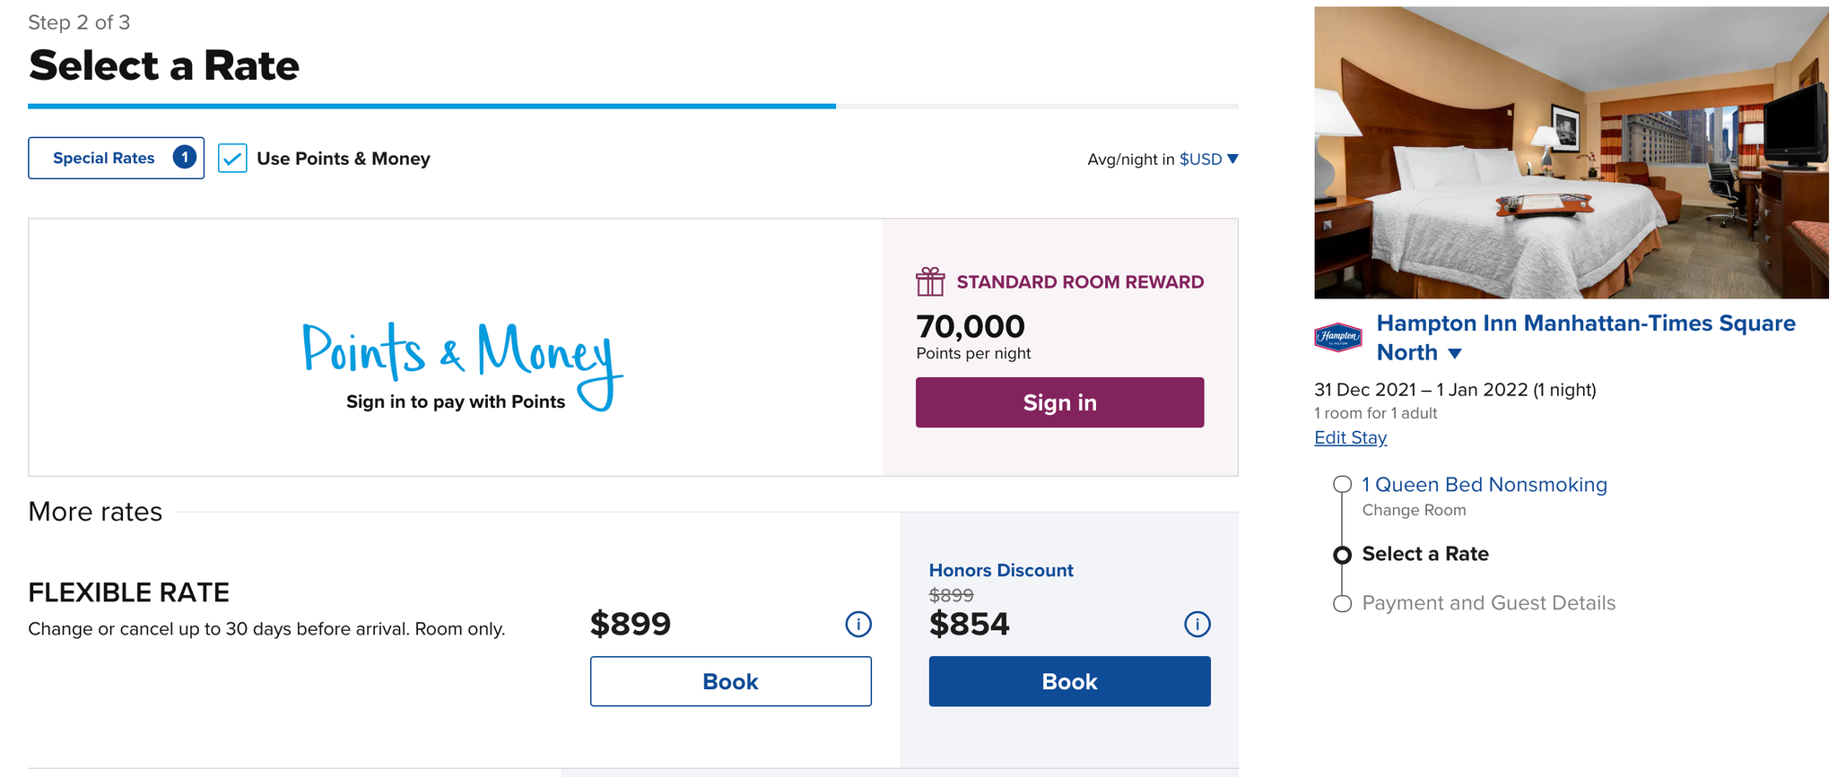The image size is (1837, 777).
Task: Click the info icon beside $899 price
Action: point(858,624)
